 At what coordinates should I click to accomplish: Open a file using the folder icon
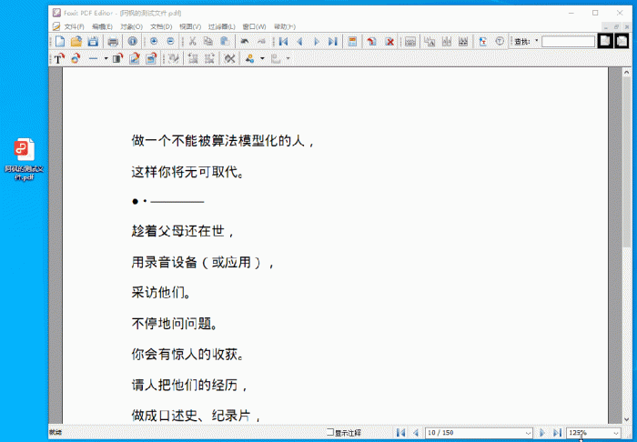click(76, 42)
